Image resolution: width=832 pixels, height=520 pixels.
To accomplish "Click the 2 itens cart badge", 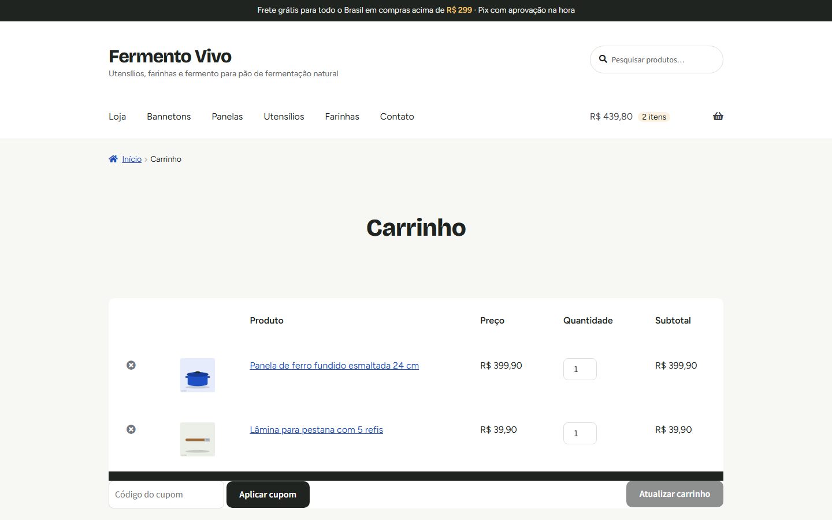I will tap(654, 117).
